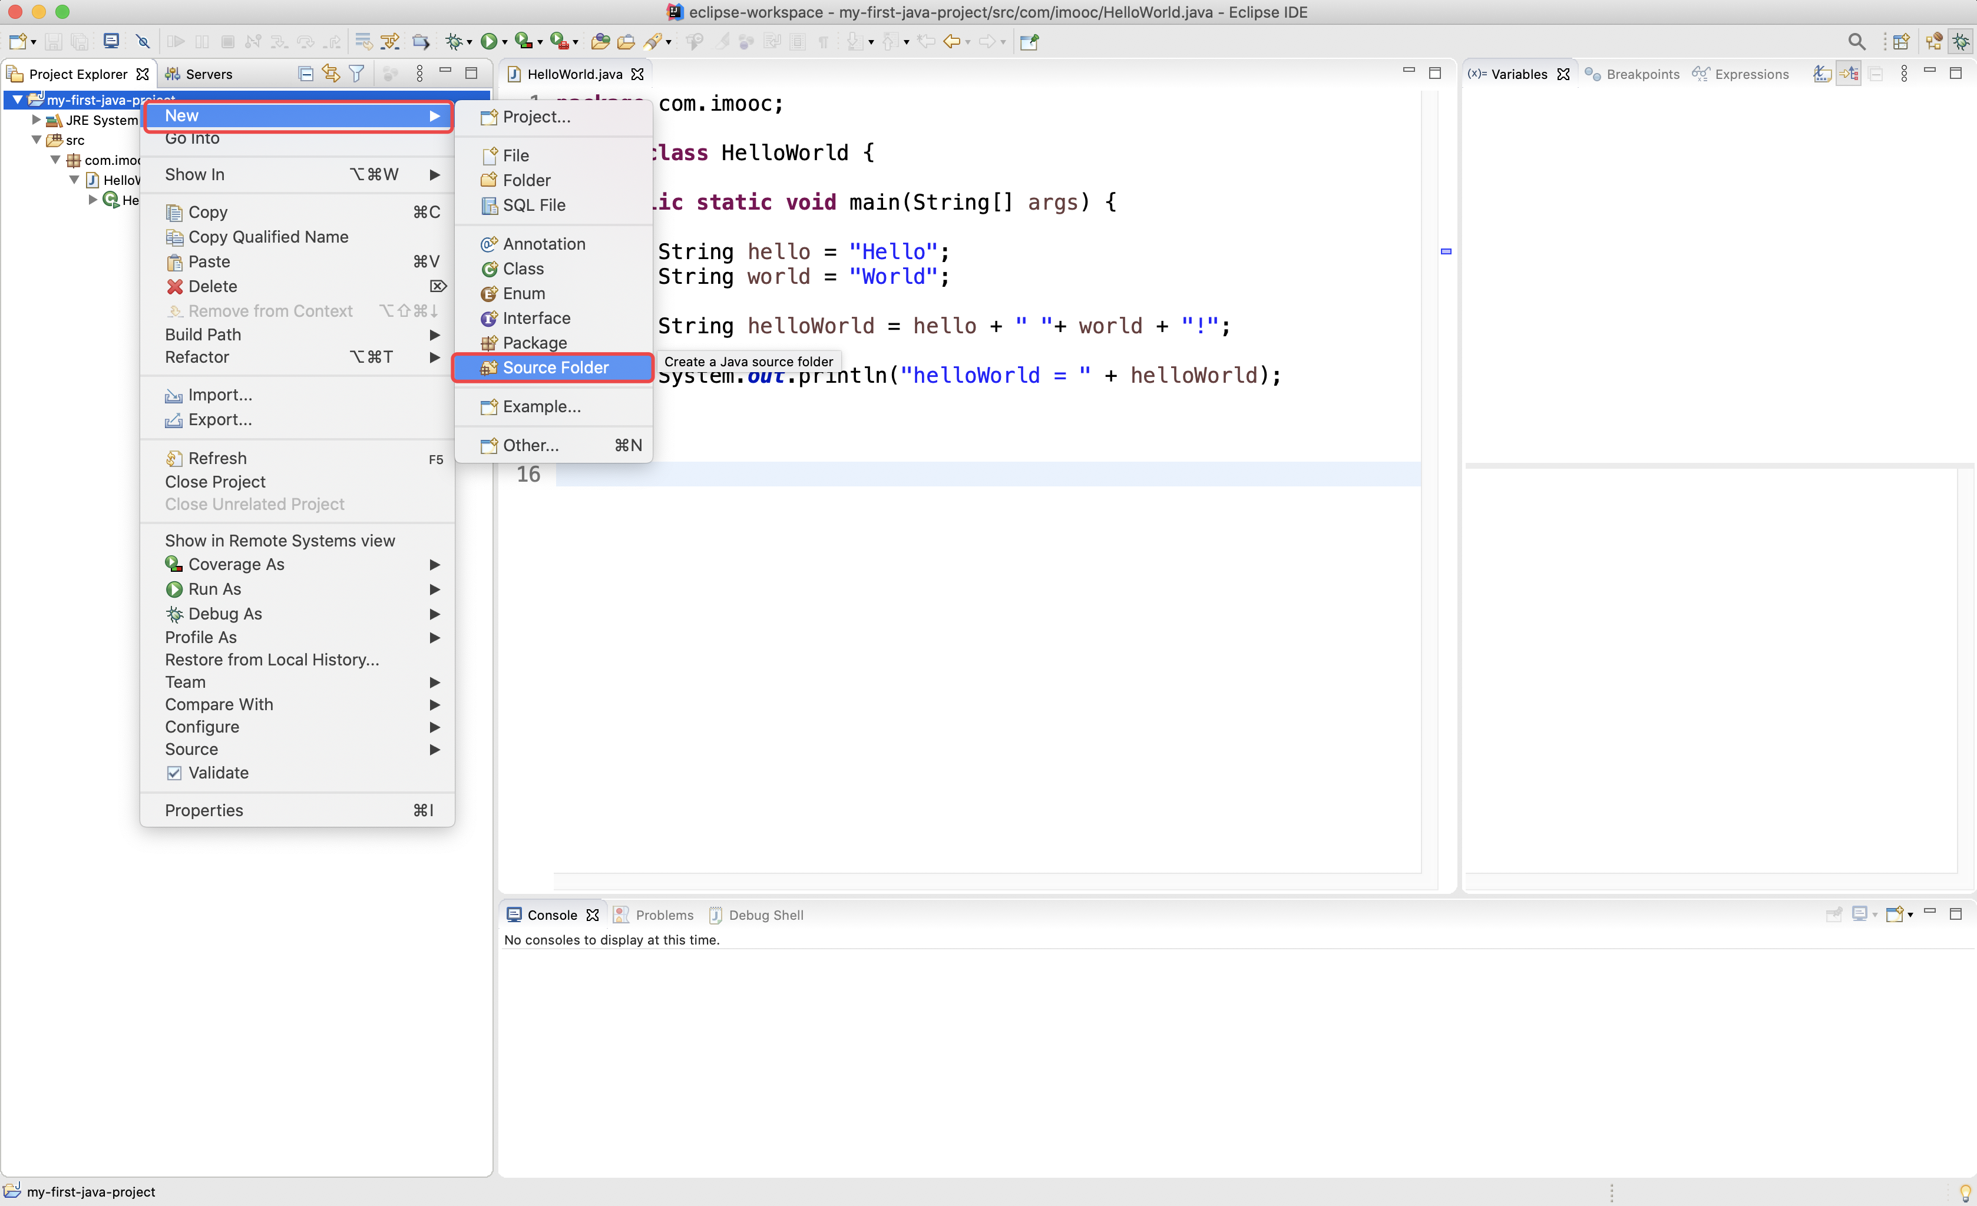
Task: Click the blue overview ruler marker
Action: point(1446,251)
